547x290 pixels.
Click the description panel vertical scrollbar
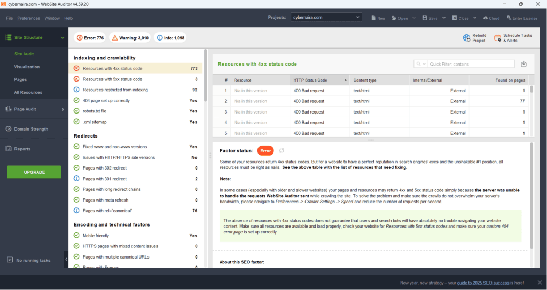point(532,195)
